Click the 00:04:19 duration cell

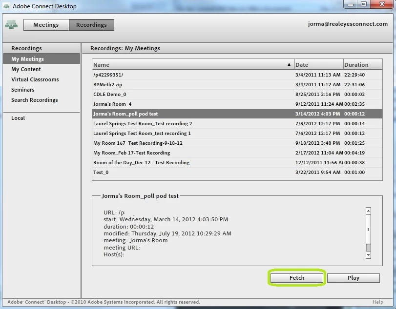pos(354,153)
